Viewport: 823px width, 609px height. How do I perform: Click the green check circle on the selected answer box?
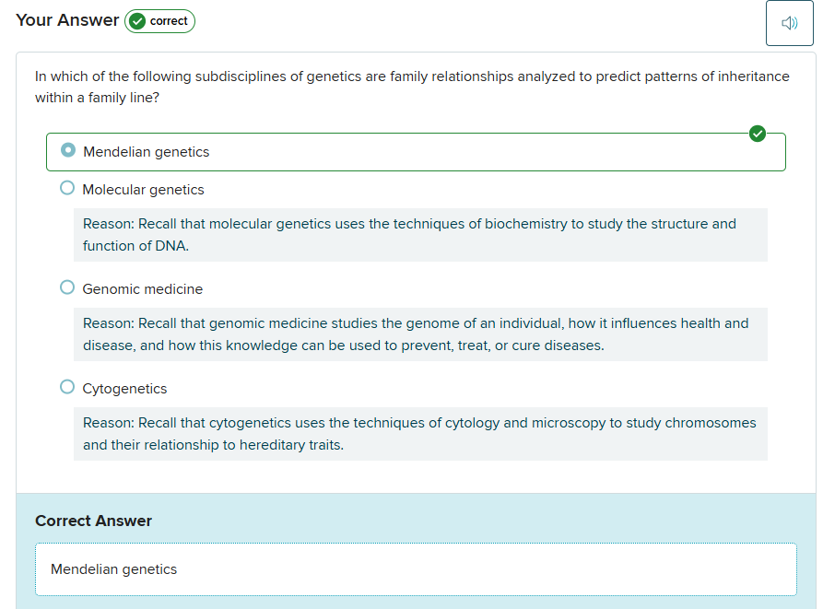coord(758,134)
